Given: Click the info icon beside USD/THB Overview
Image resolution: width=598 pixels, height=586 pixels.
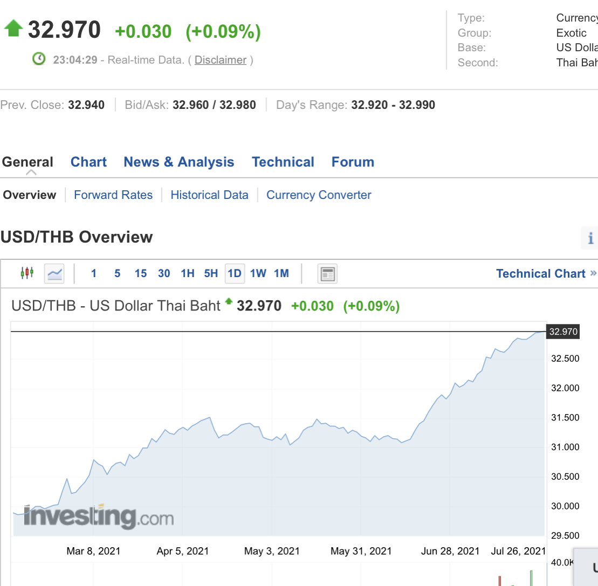Looking at the screenshot, I should [x=591, y=238].
